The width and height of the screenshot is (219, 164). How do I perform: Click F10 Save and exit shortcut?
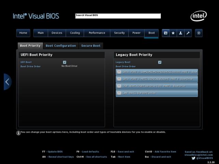[122, 152]
